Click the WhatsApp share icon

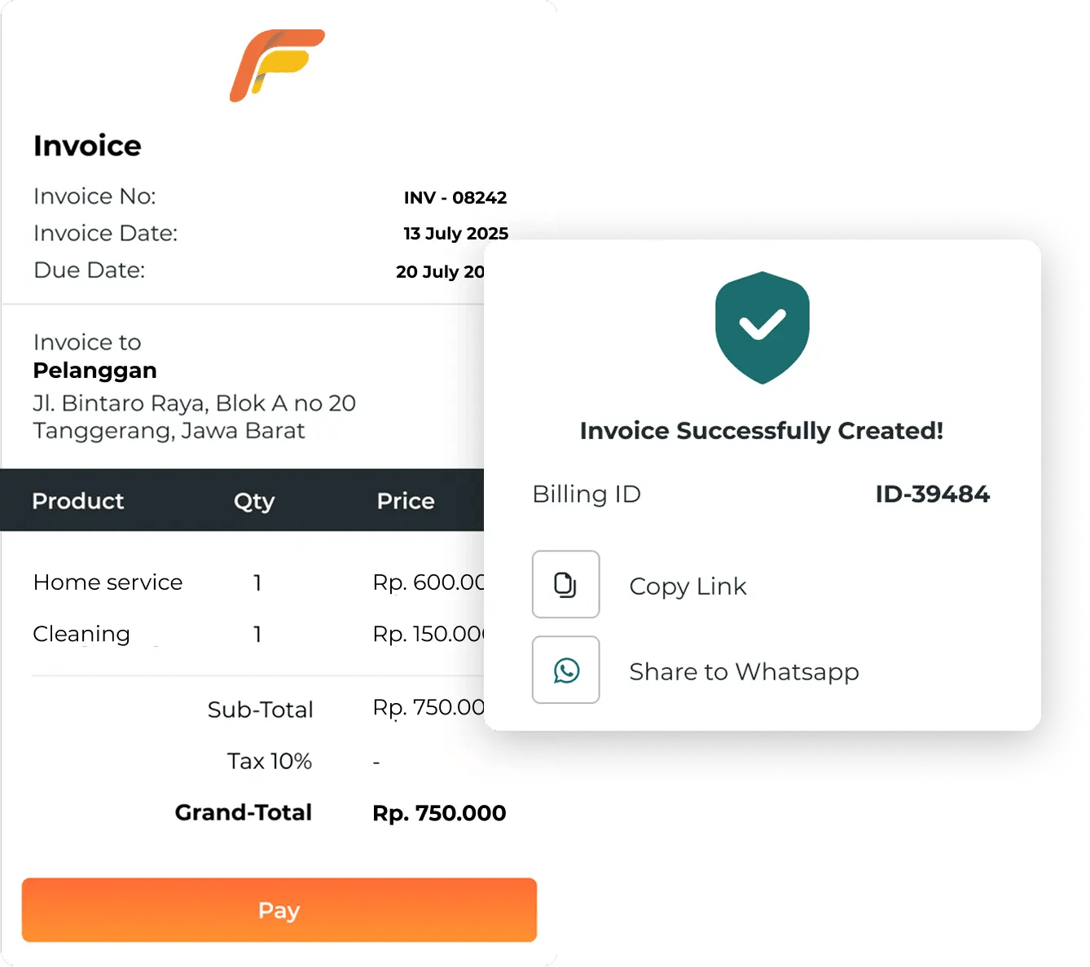(x=565, y=670)
